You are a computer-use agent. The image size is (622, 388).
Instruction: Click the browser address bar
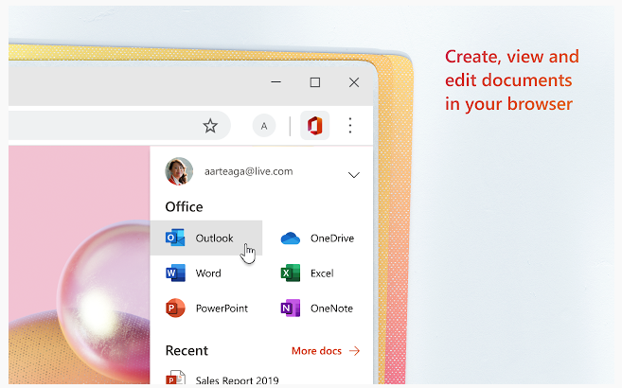119,126
